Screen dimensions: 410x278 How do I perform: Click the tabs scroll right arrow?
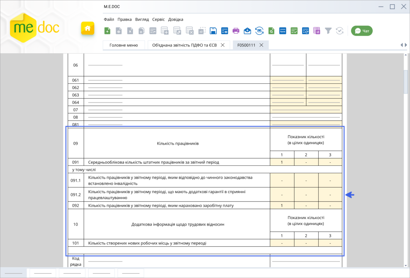[x=406, y=45]
